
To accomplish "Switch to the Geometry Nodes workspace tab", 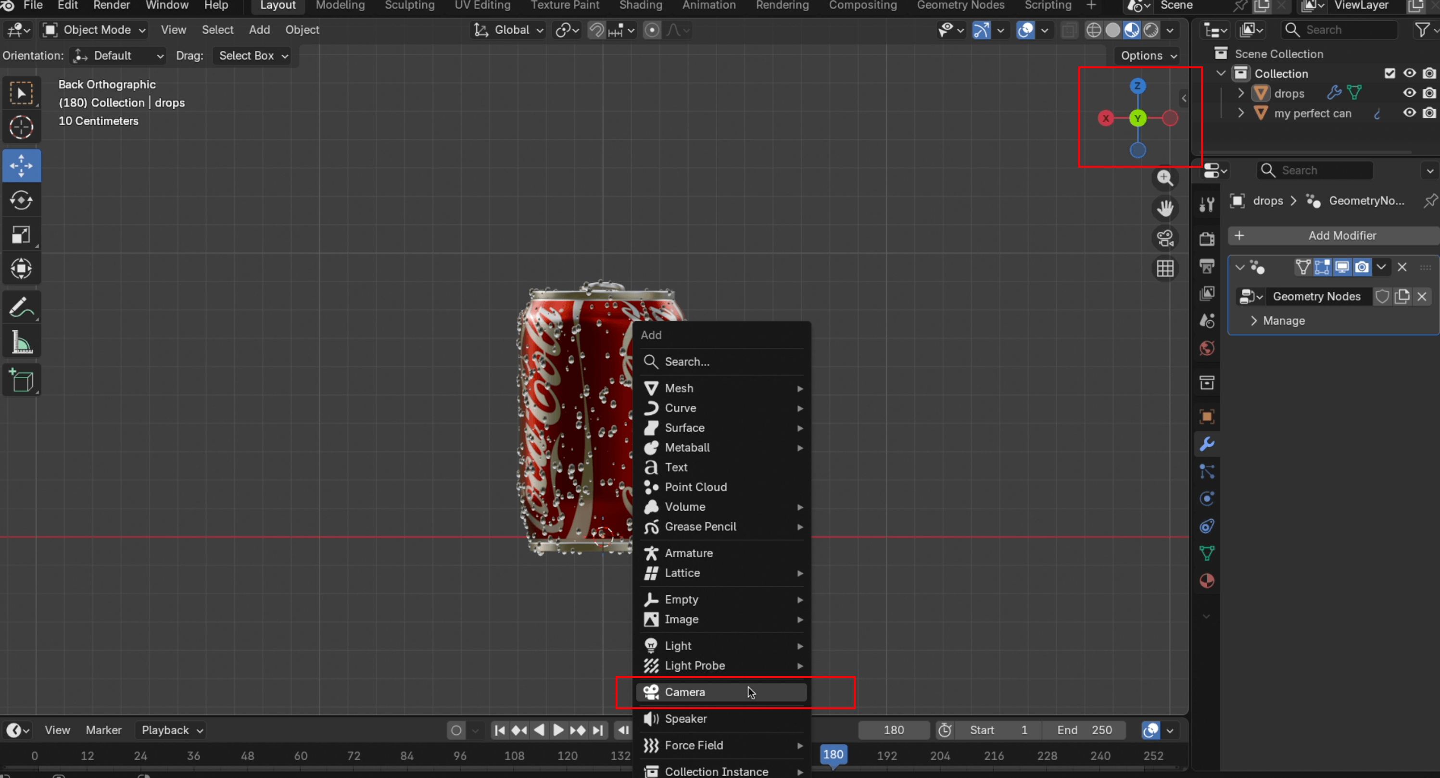I will [960, 6].
